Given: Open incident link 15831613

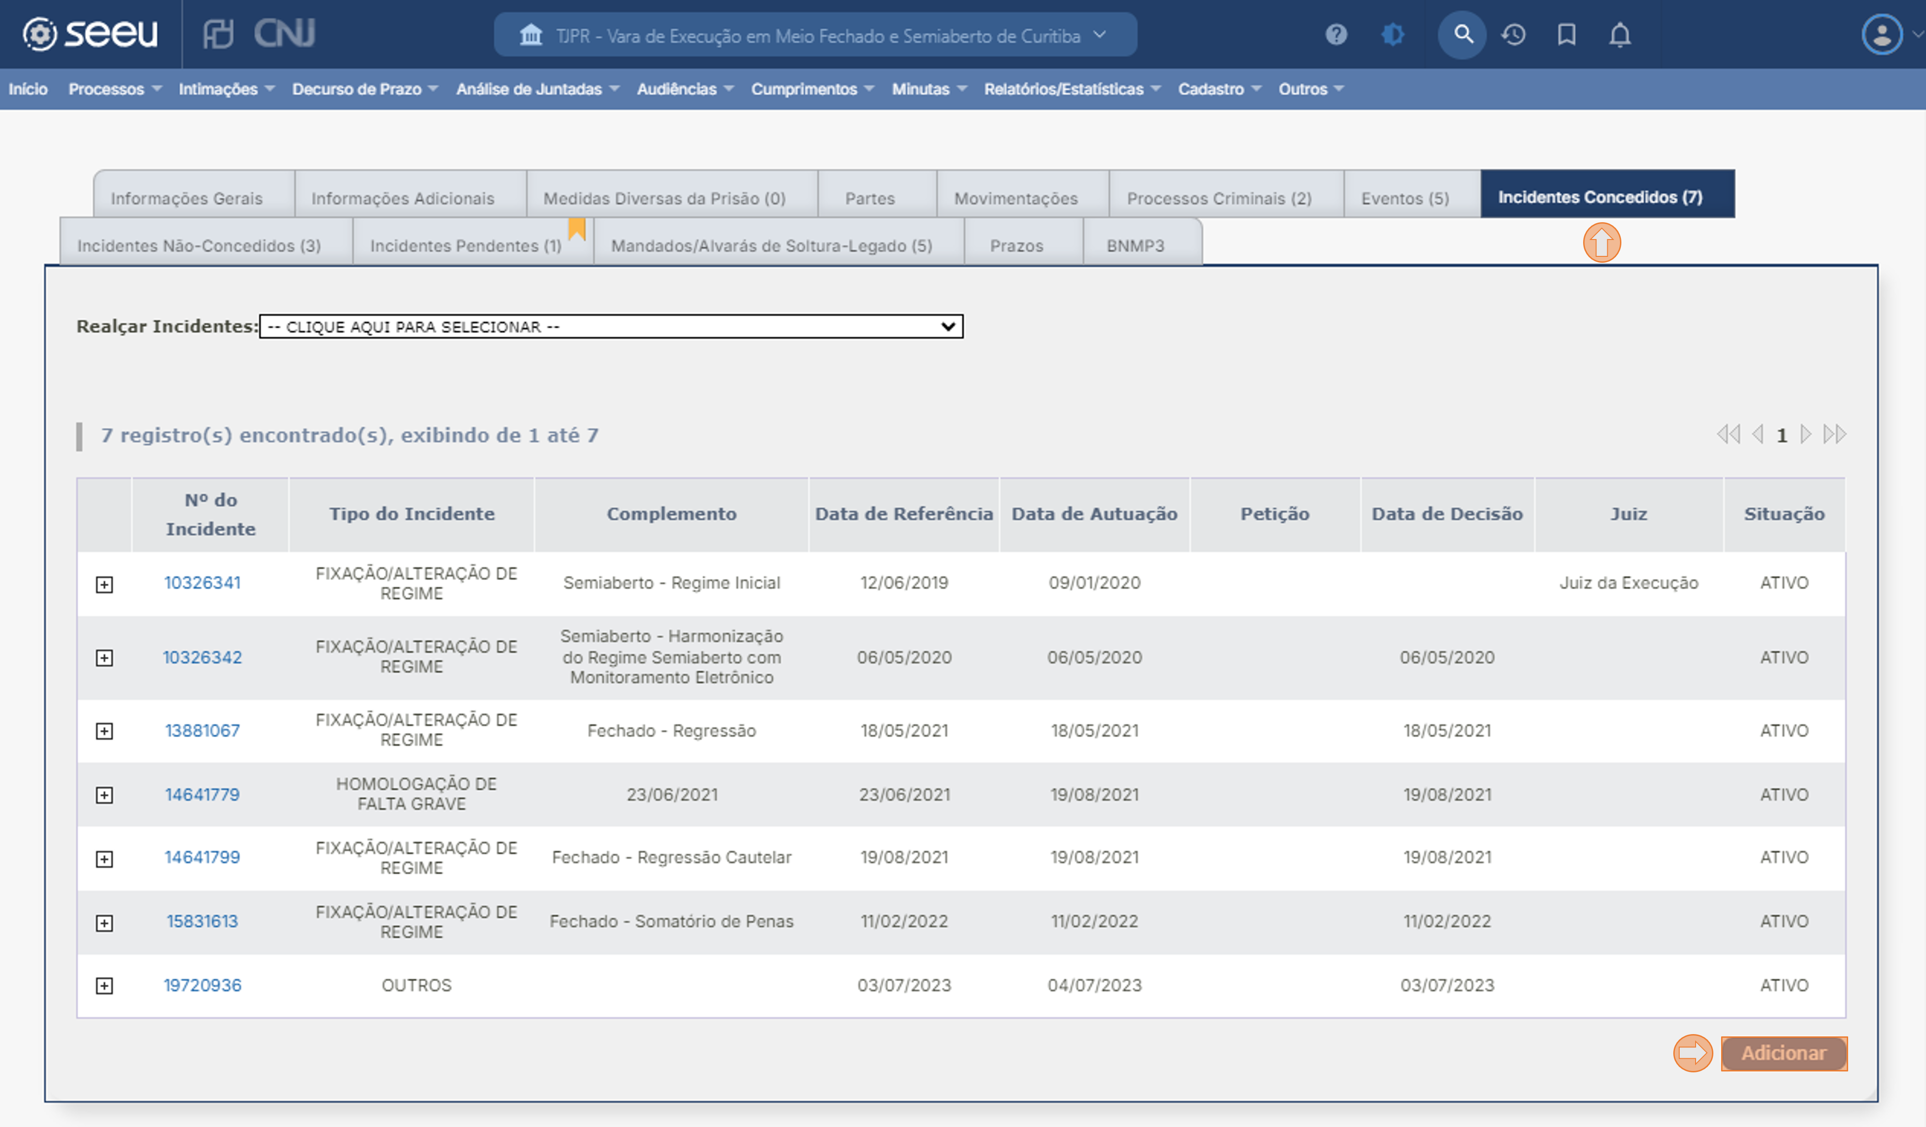Looking at the screenshot, I should 203,922.
